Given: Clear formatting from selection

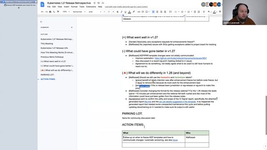Looking at the screenshot, I should [204, 12].
